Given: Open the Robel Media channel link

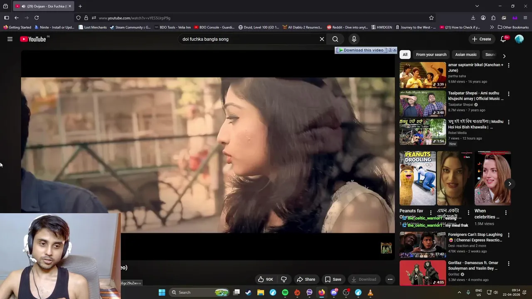Looking at the screenshot, I should [457, 133].
